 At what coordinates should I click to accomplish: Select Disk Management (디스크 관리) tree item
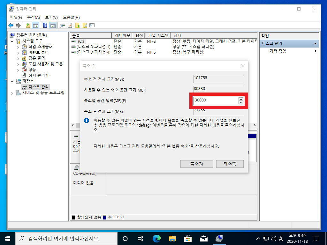[x=39, y=87]
